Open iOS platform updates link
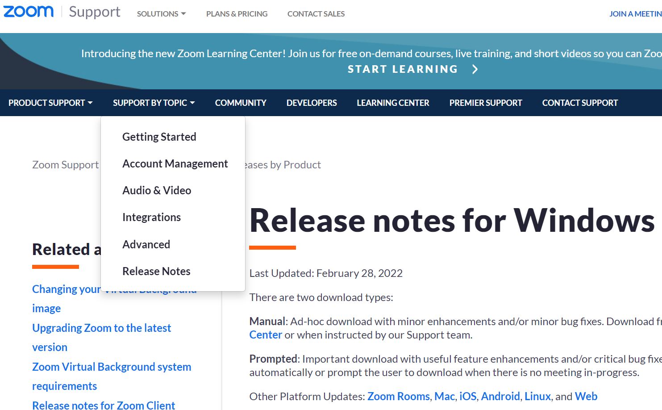662x410 pixels. tap(468, 397)
